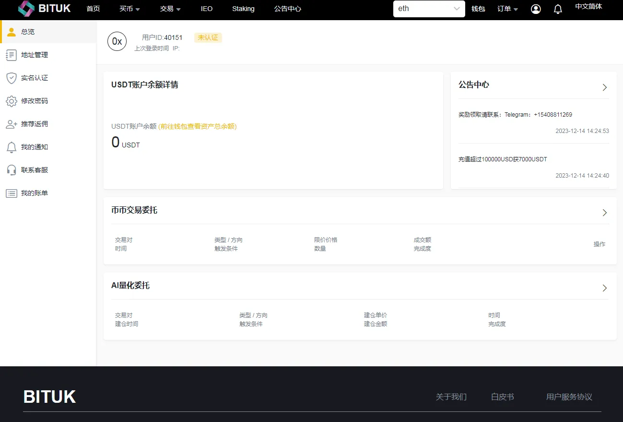Expand the 订单 dropdown

(507, 9)
